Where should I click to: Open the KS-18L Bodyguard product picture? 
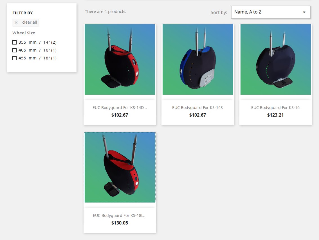pos(120,167)
